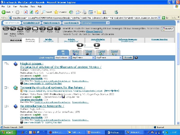This screenshot has height=135, width=180.
Task: Click the green Go button
Action: [165, 18]
